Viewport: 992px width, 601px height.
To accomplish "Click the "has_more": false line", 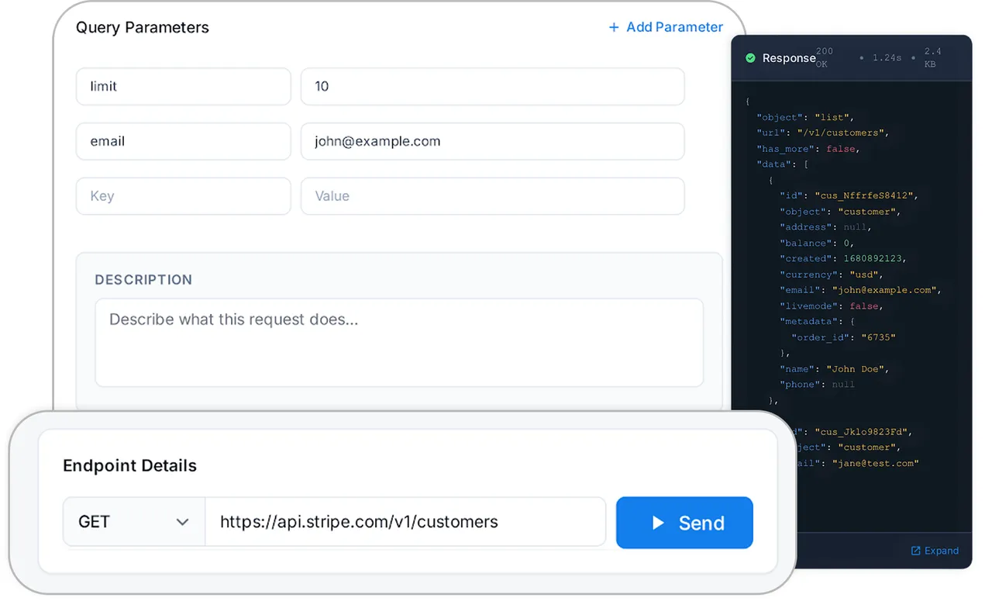I will pos(808,149).
